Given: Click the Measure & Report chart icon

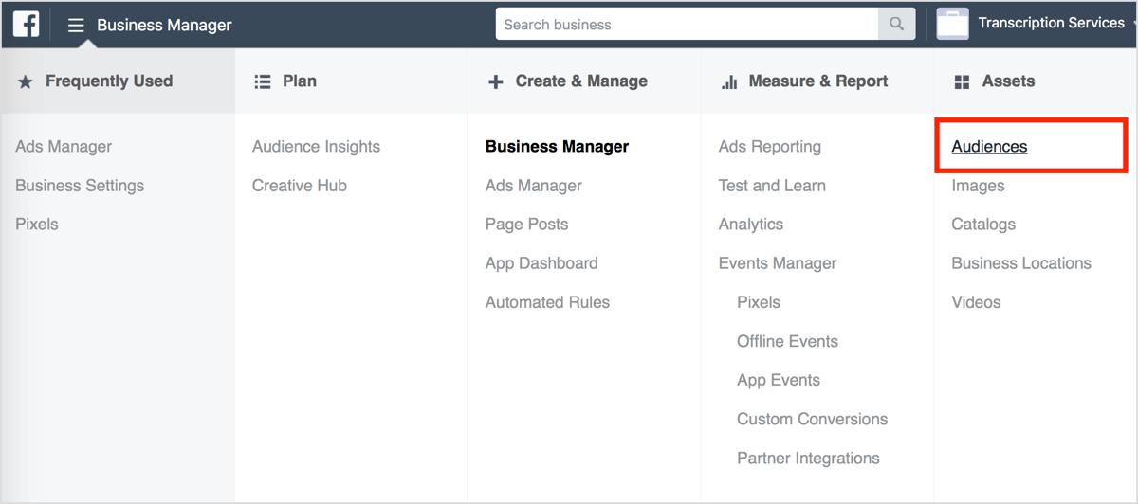Looking at the screenshot, I should click(729, 82).
